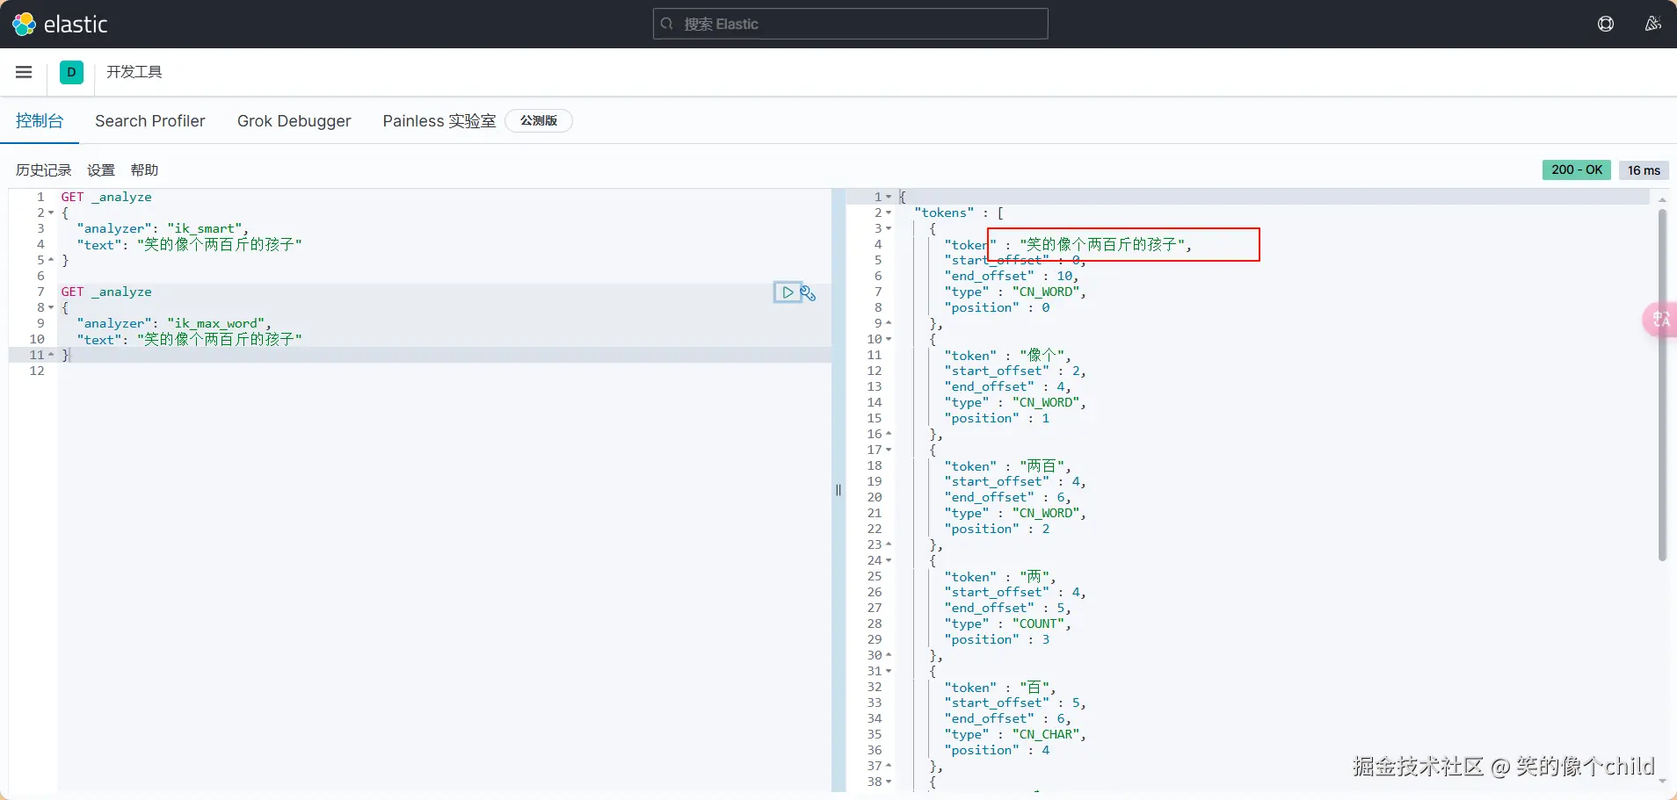Image resolution: width=1677 pixels, height=800 pixels.
Task: Switch to the 控制台 tab
Action: (x=40, y=121)
